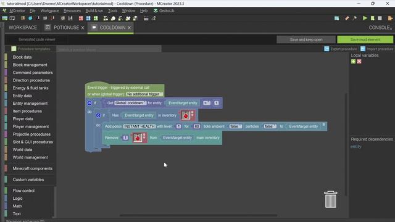395x222 pixels.
Task: Open the Help menu
Action: 144,10
